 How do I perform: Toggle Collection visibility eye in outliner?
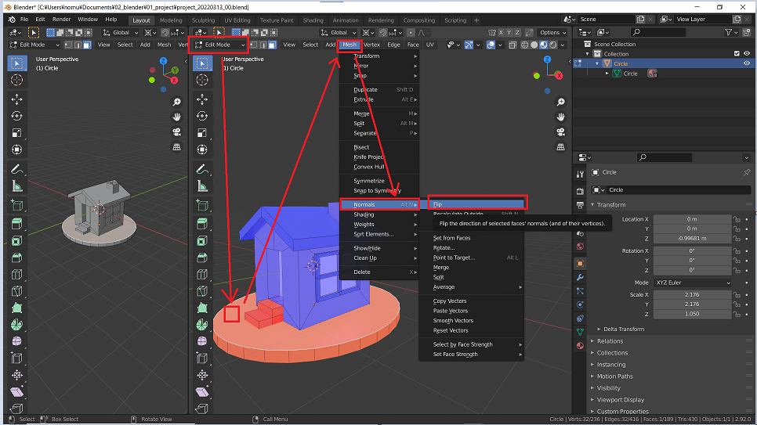[x=747, y=53]
